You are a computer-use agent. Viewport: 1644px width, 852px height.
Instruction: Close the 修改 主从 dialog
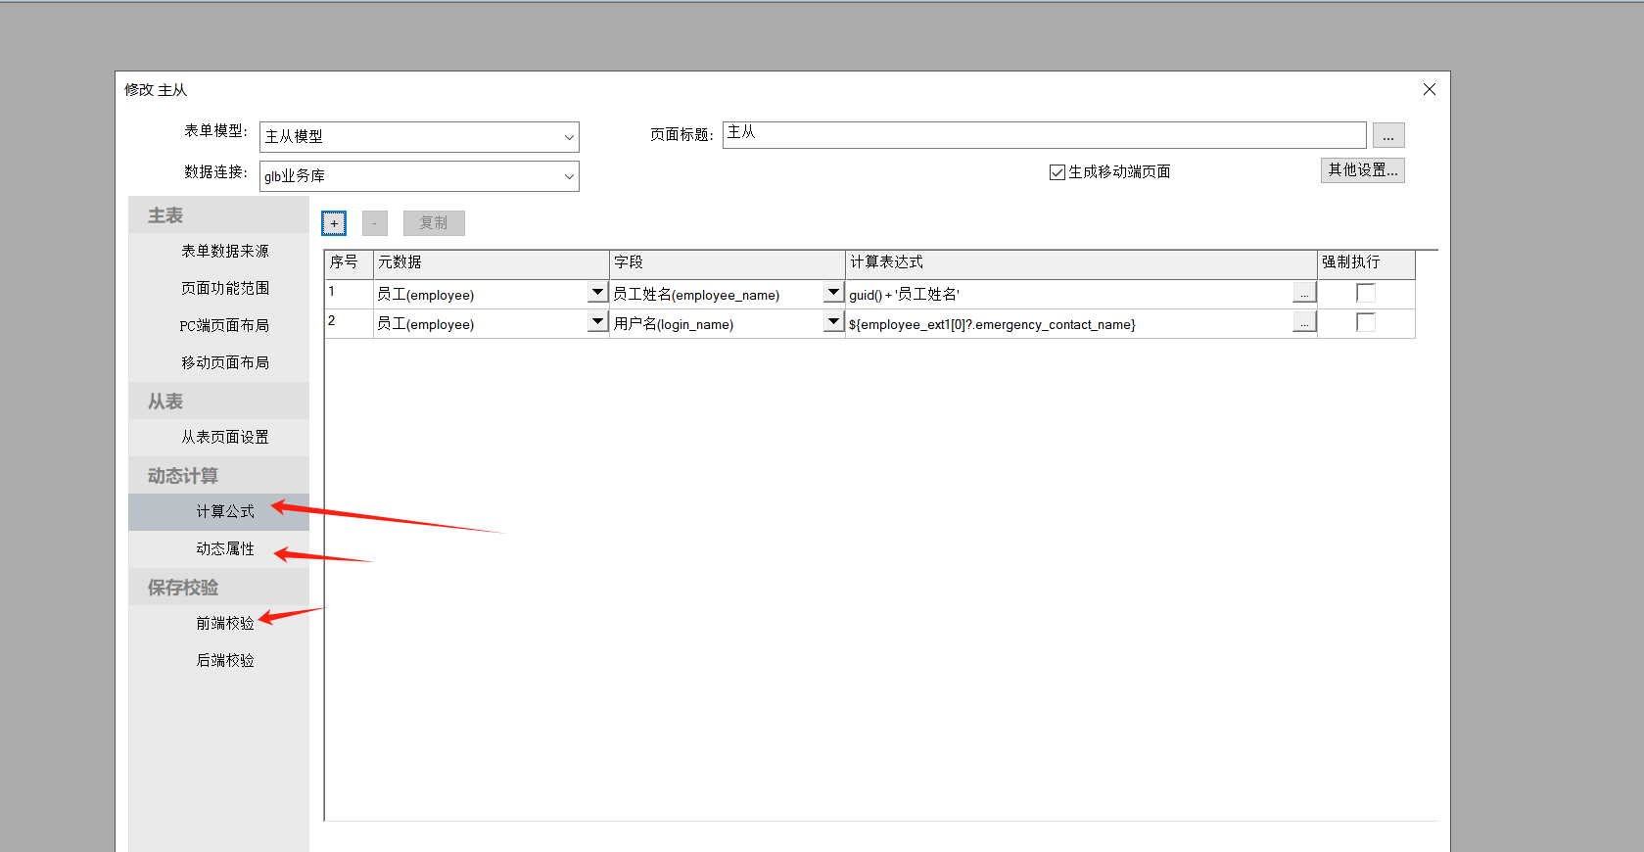point(1430,89)
